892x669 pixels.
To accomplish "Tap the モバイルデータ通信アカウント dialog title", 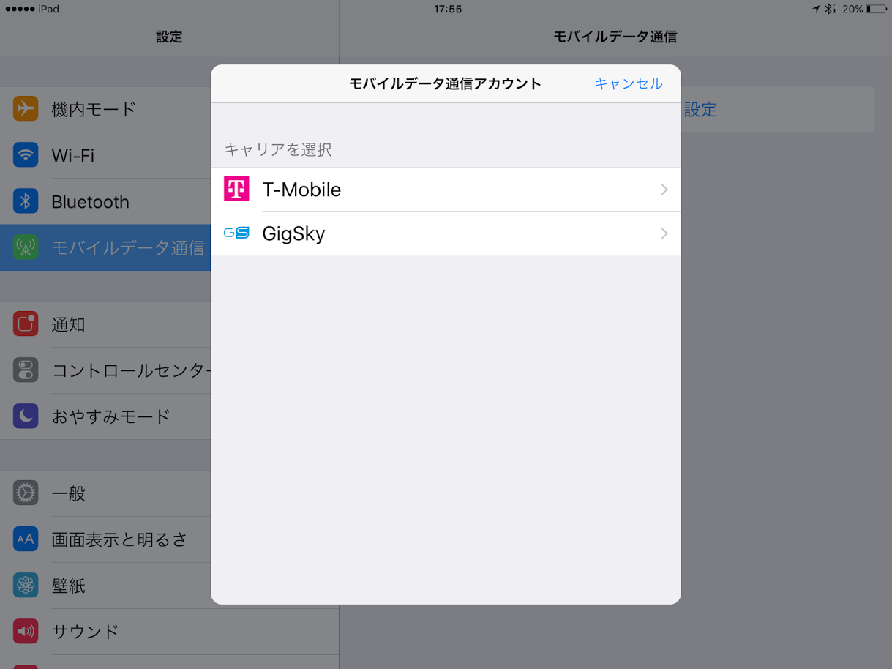I will pyautogui.click(x=446, y=83).
